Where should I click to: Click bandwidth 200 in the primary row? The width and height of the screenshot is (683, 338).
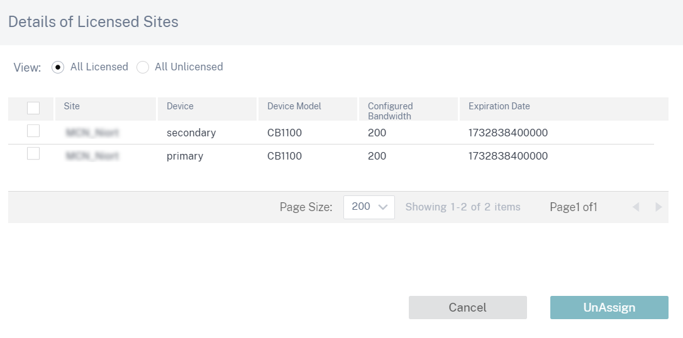[x=377, y=156]
